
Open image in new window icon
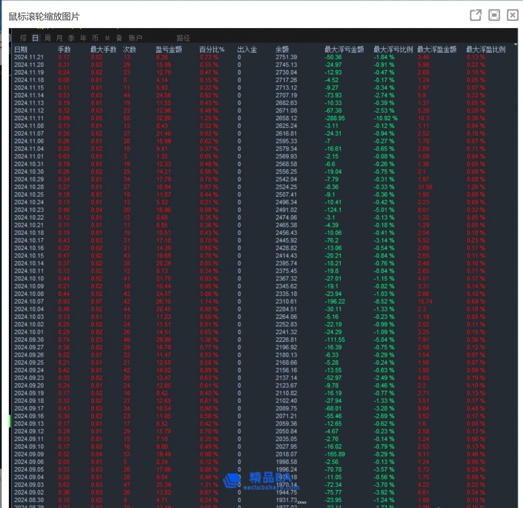[x=476, y=15]
